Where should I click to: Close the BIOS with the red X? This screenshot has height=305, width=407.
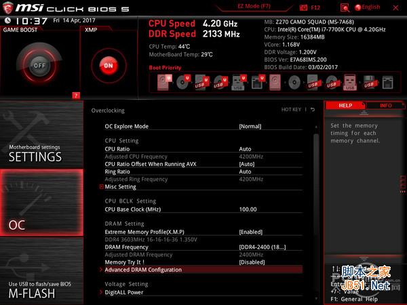click(395, 7)
